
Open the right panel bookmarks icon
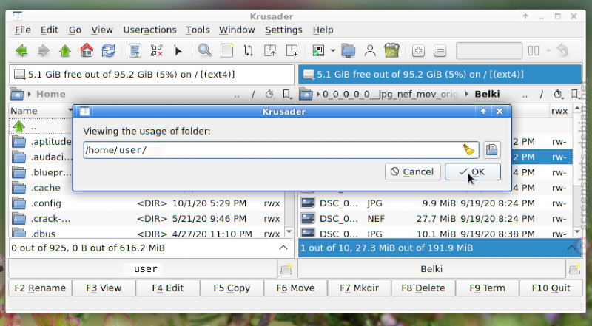tap(576, 94)
